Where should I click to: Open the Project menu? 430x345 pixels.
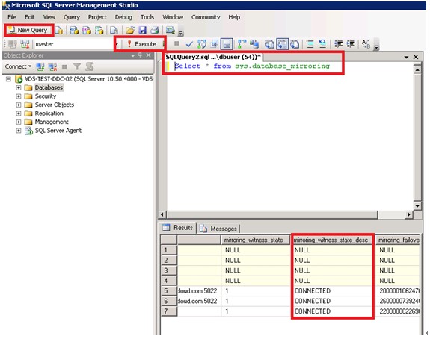[97, 17]
